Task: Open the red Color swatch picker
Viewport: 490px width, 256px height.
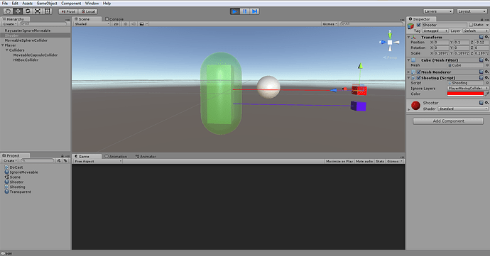Action: (x=465, y=94)
